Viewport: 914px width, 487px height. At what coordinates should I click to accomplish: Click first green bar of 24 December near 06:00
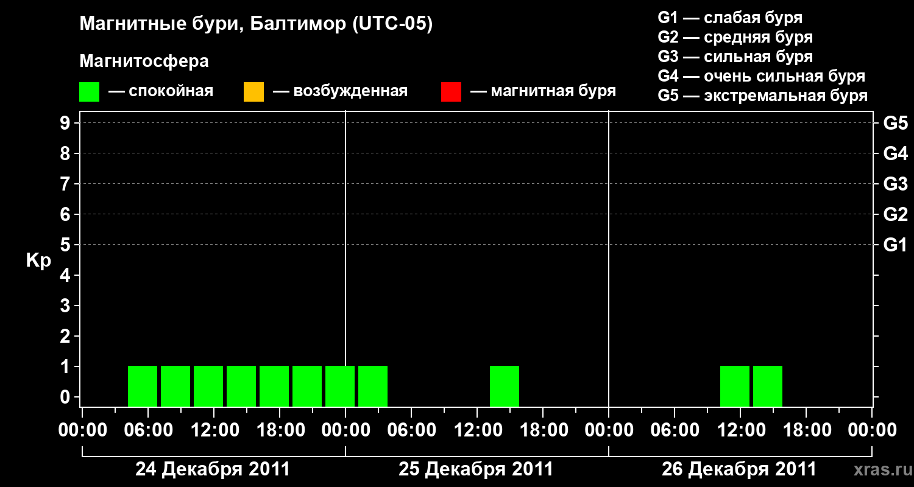click(x=143, y=386)
